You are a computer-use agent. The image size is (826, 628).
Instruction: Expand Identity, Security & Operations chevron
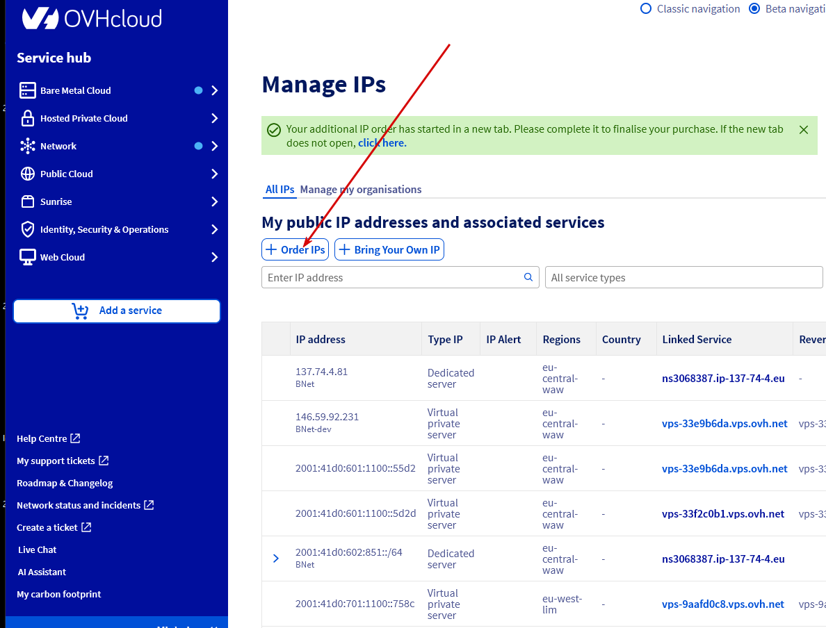click(214, 229)
